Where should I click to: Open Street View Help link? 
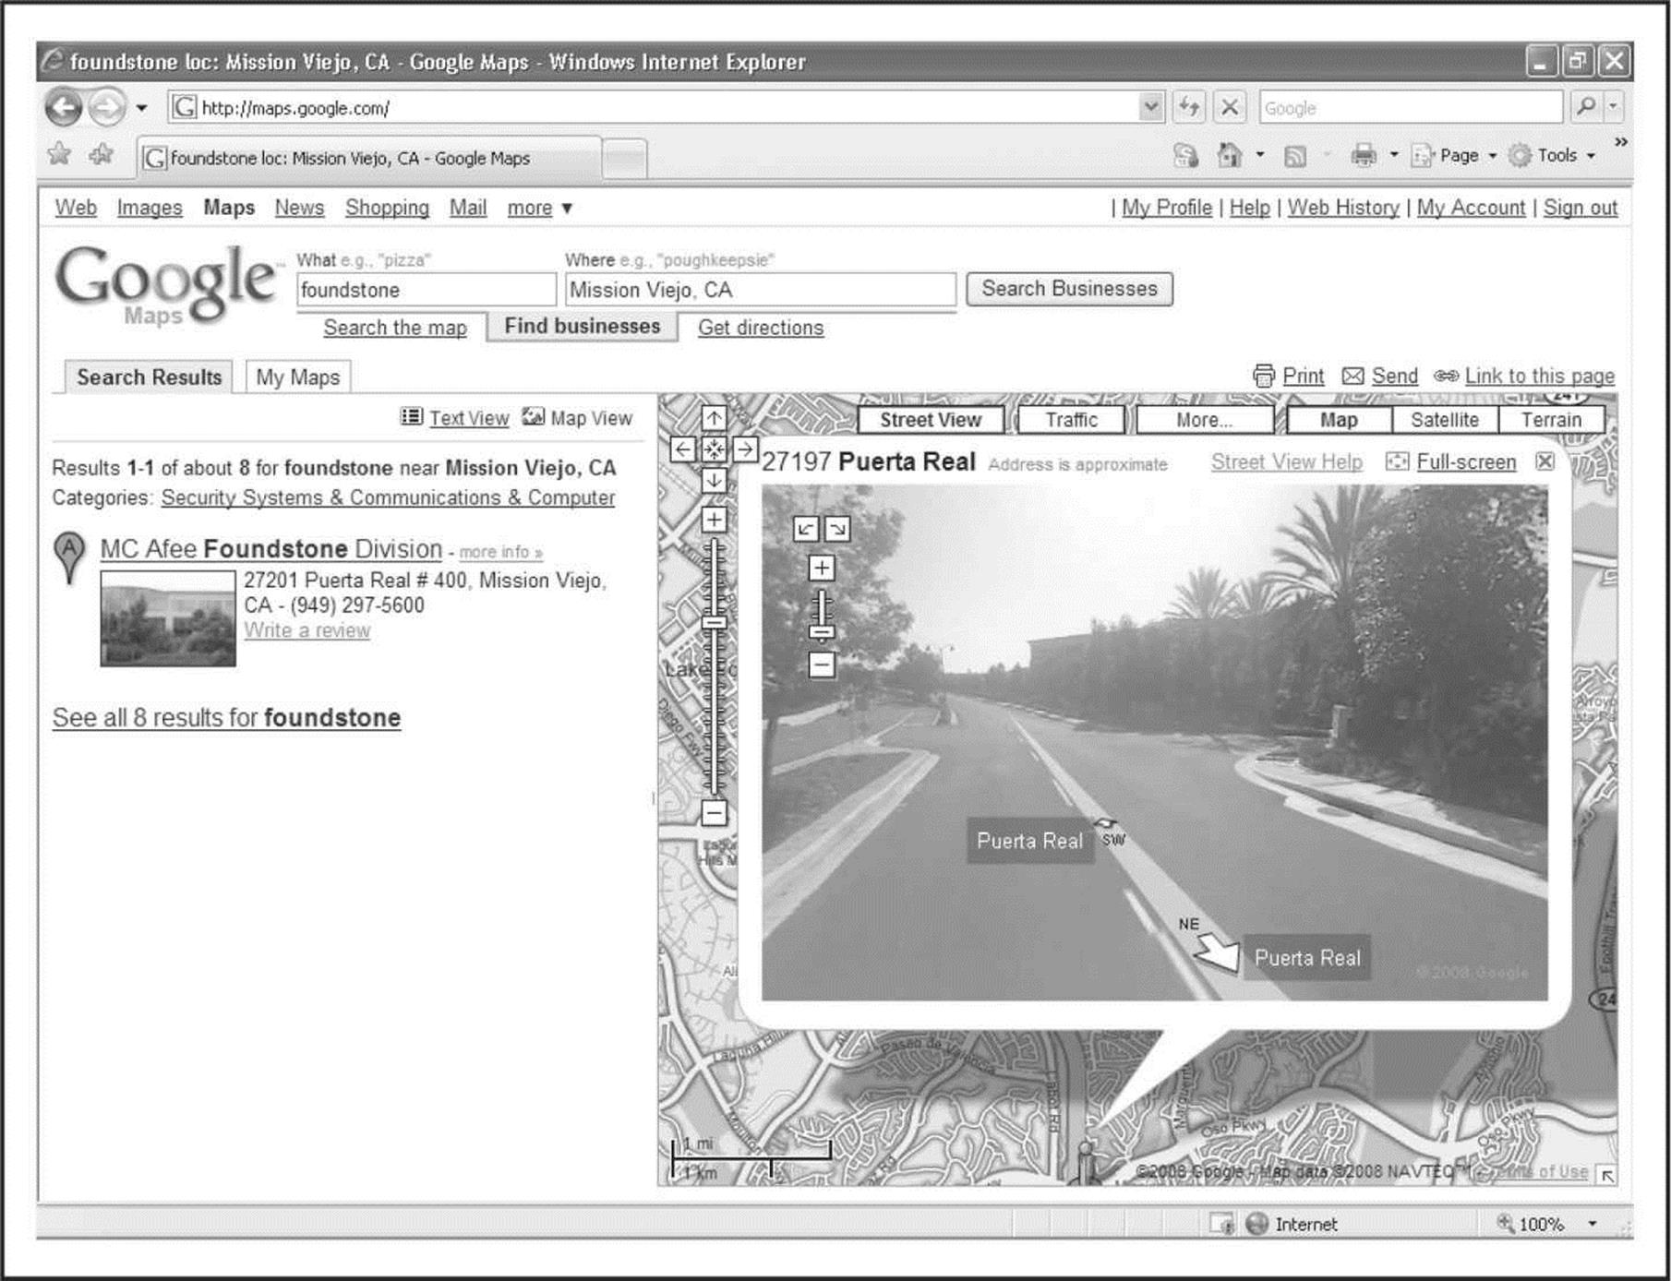(1286, 461)
